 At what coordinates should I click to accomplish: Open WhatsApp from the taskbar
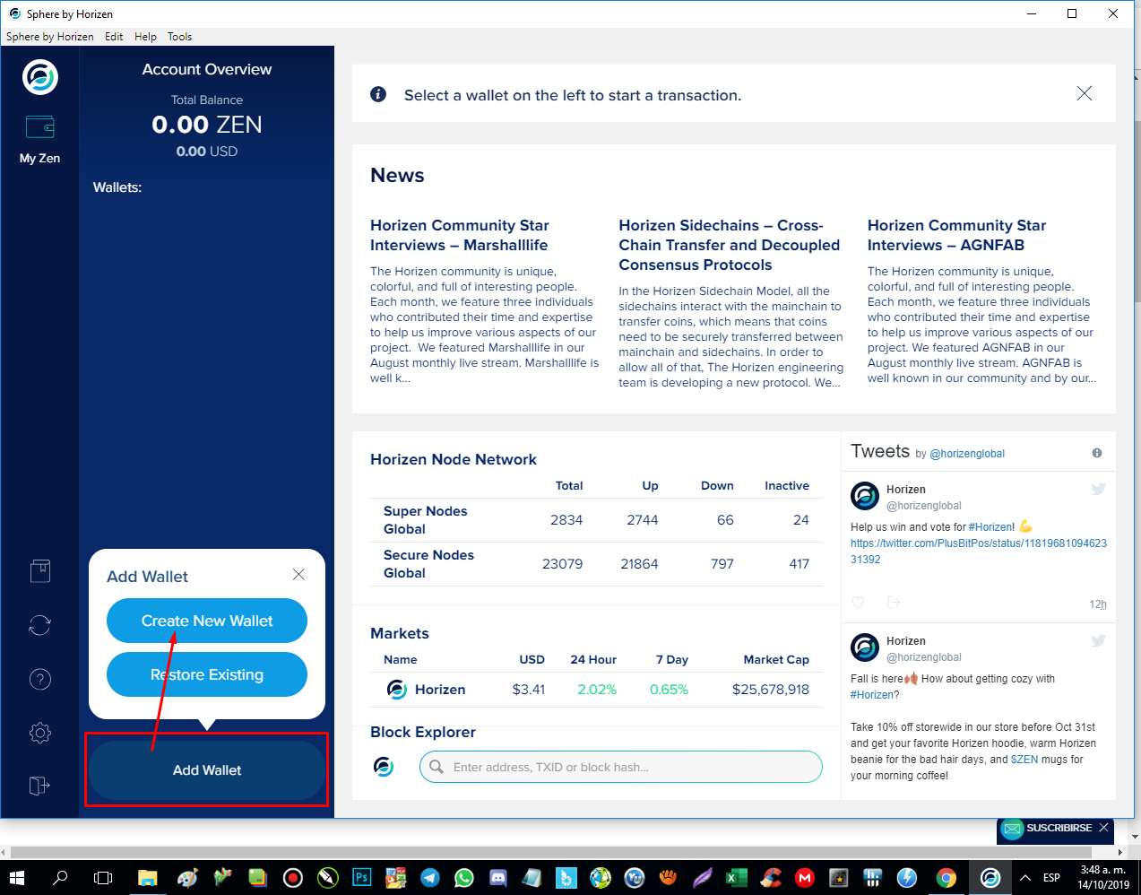[x=464, y=877]
